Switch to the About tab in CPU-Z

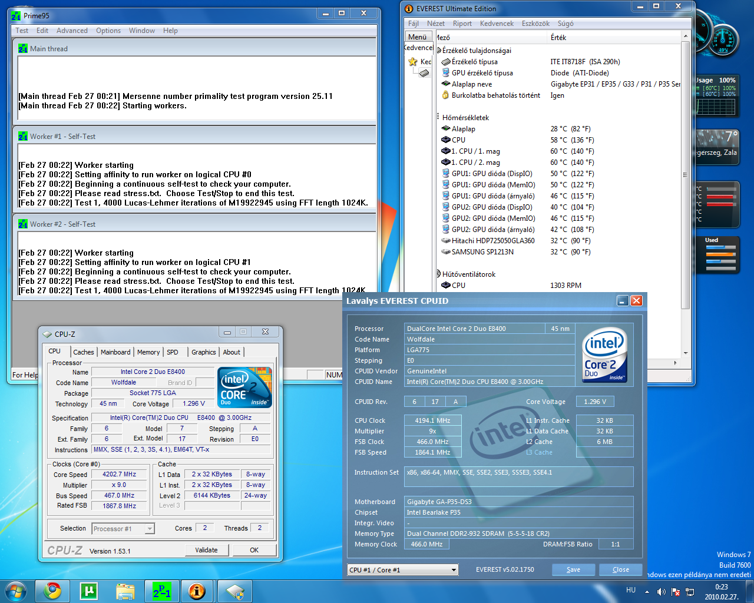pos(232,352)
